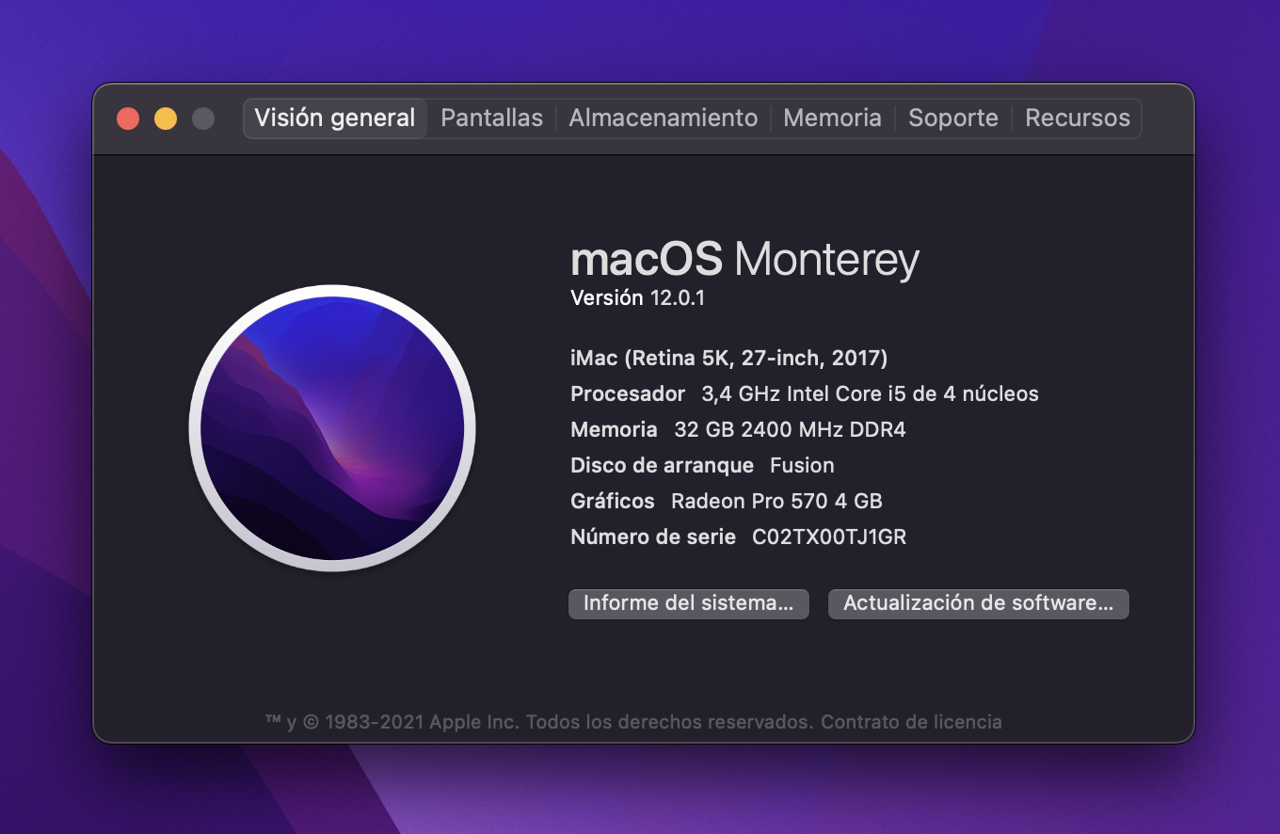
Task: Click startup disk value Fusion
Action: point(802,466)
